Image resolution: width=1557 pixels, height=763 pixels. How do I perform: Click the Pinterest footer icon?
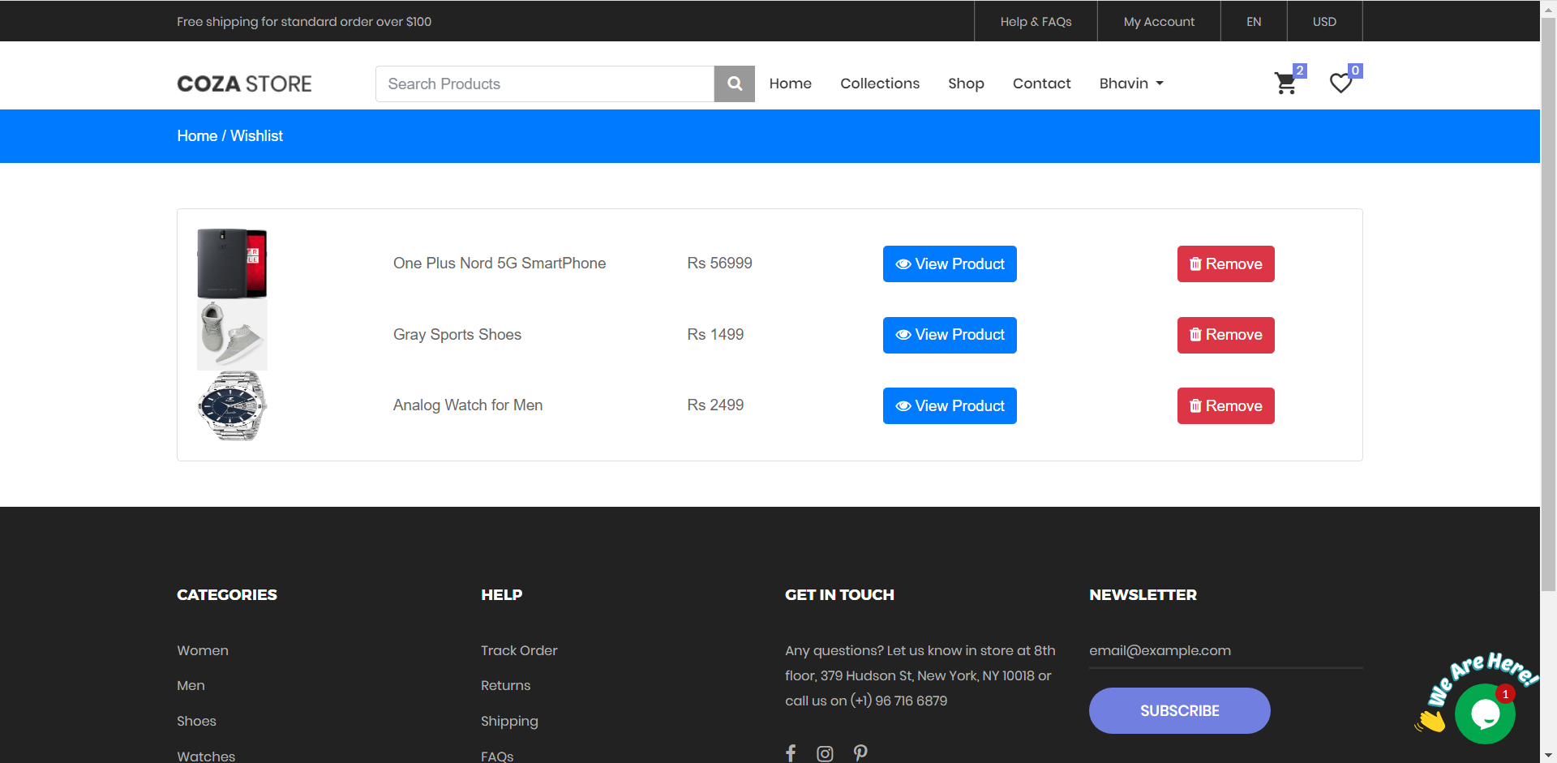860,753
